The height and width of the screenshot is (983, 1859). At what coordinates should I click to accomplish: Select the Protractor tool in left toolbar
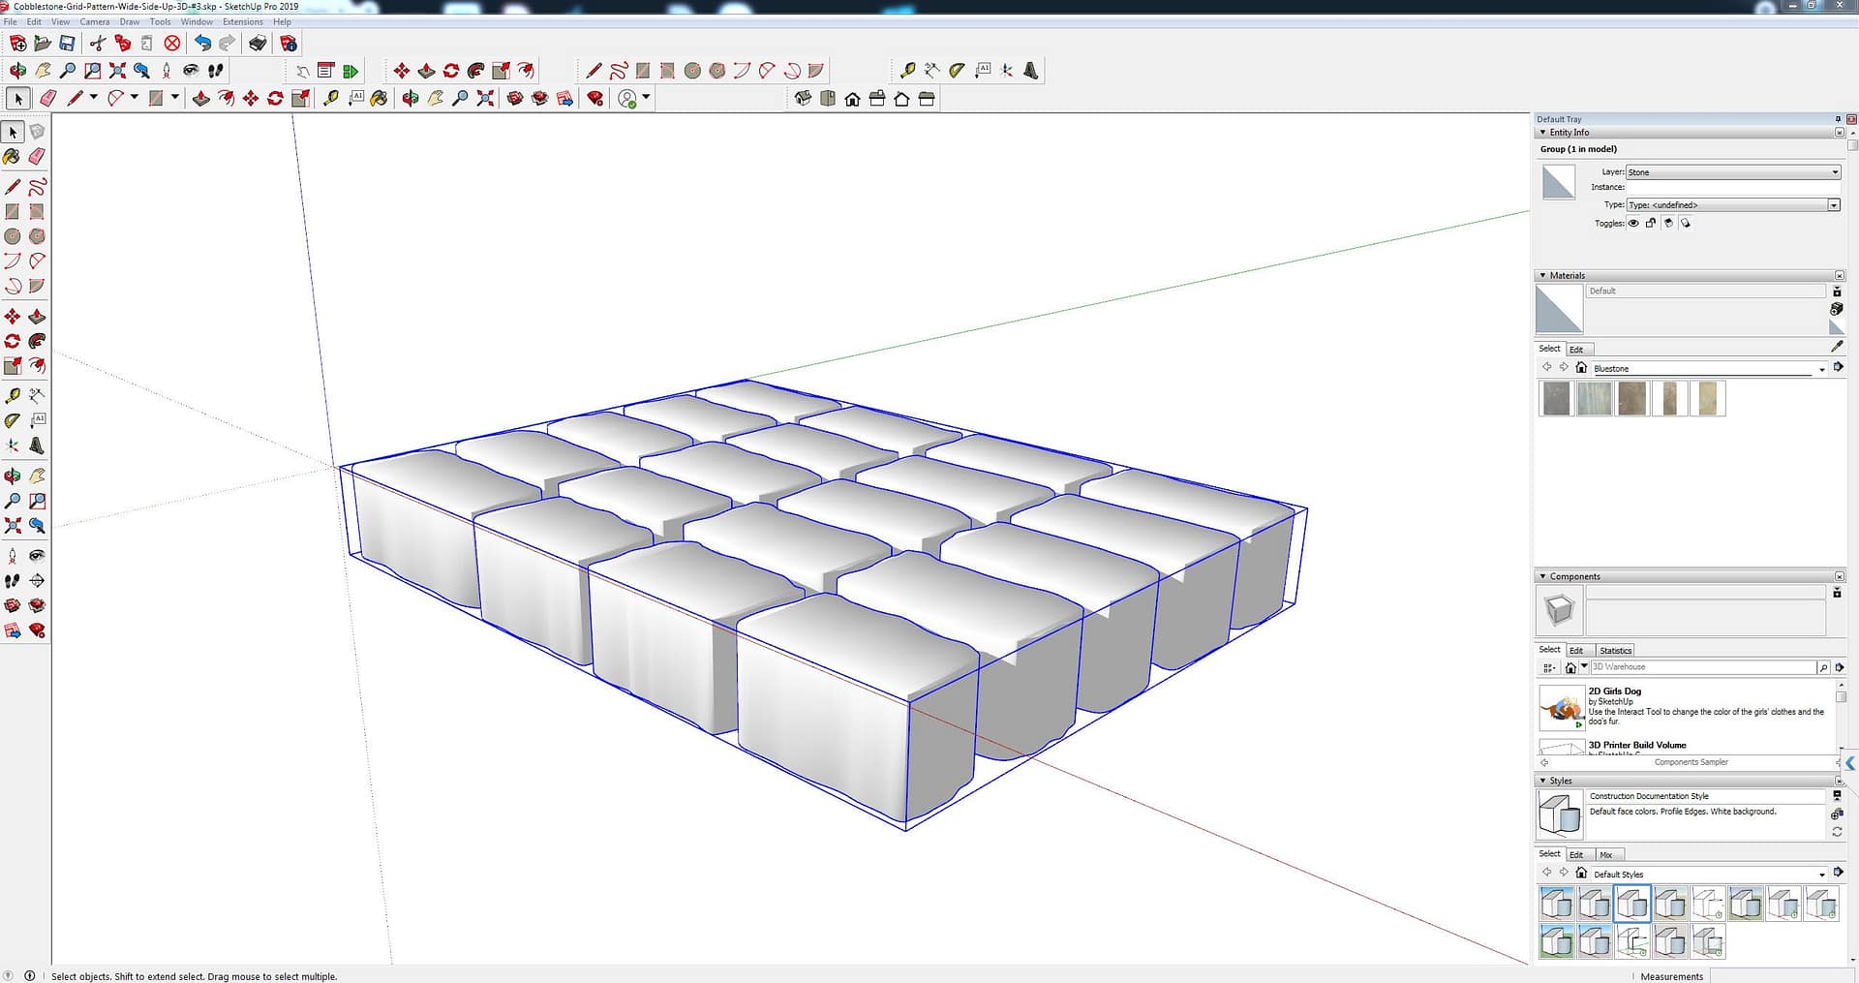pyautogui.click(x=12, y=420)
